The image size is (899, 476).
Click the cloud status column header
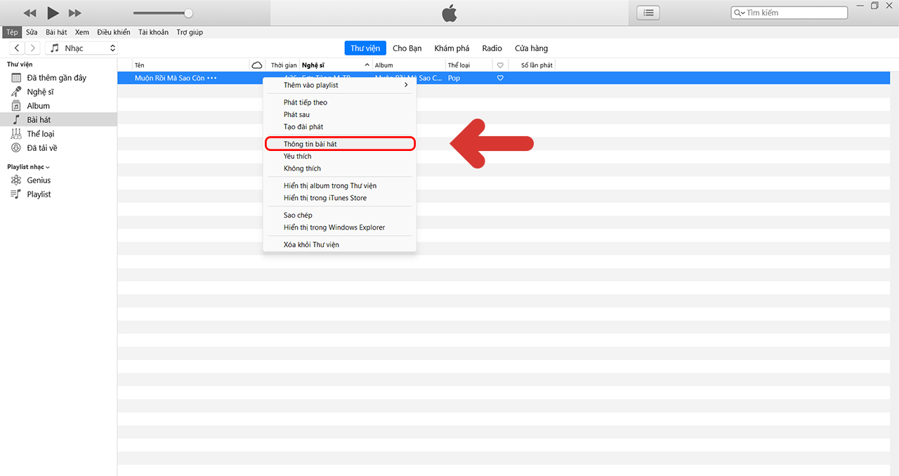(x=257, y=65)
